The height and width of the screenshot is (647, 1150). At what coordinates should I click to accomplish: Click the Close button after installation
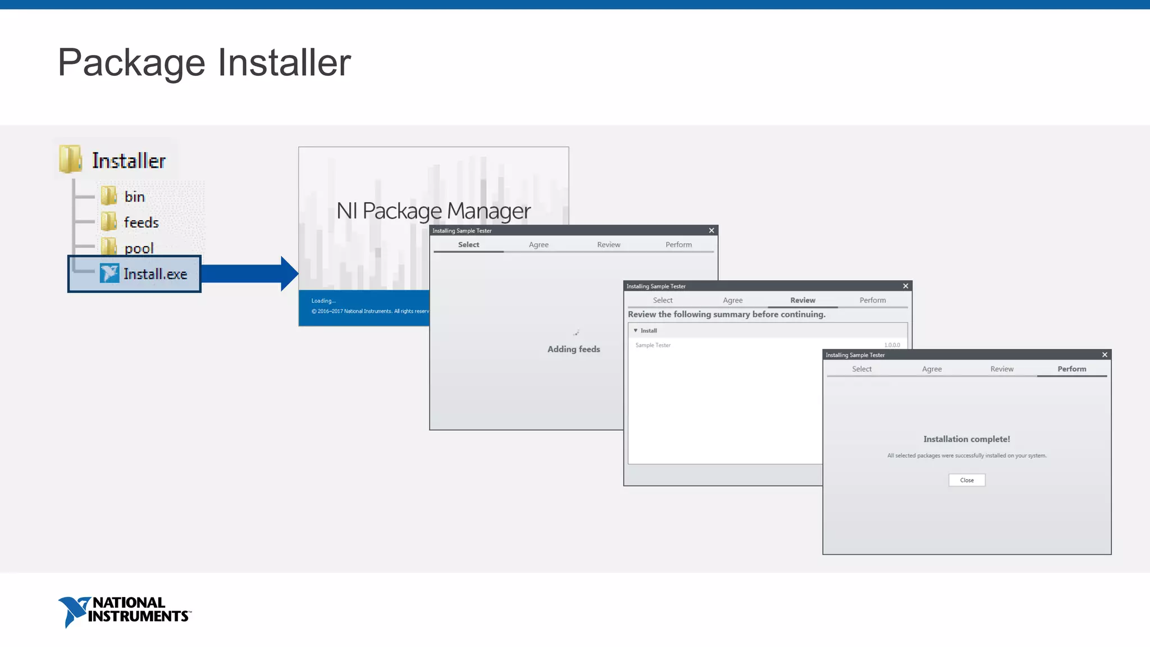click(x=967, y=480)
